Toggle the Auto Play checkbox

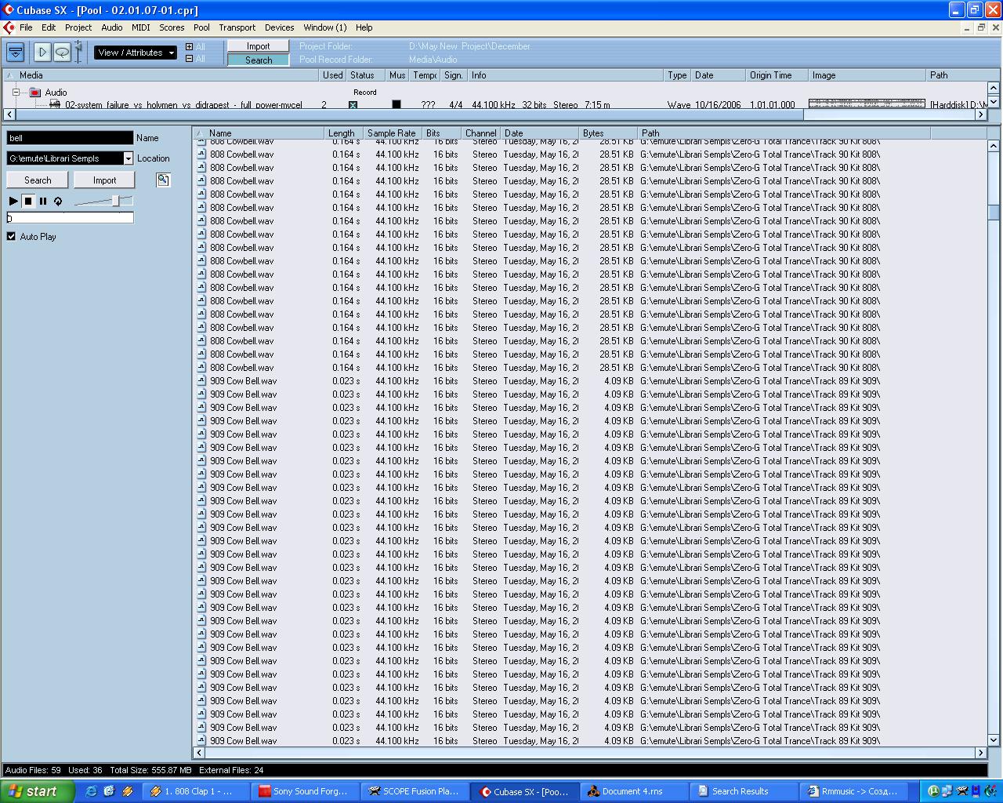point(11,236)
